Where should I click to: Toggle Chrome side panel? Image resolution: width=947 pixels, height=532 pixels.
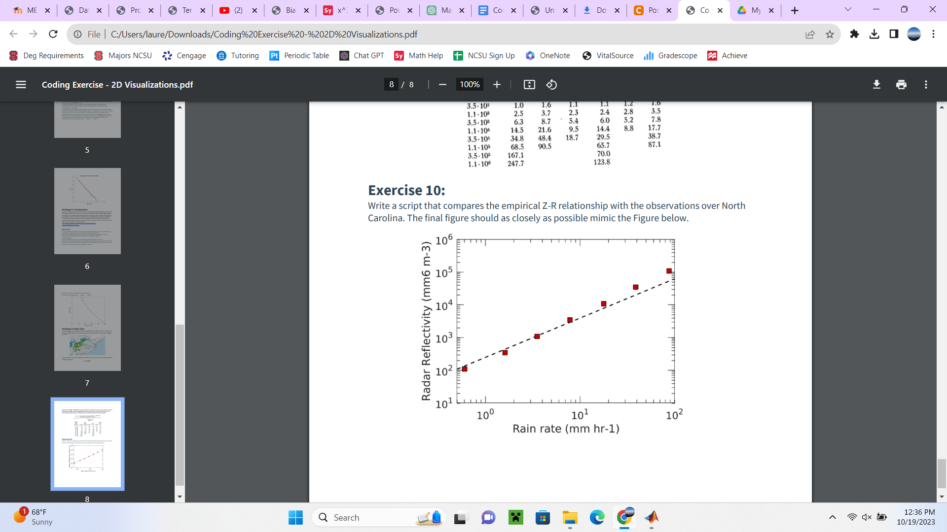pyautogui.click(x=894, y=34)
